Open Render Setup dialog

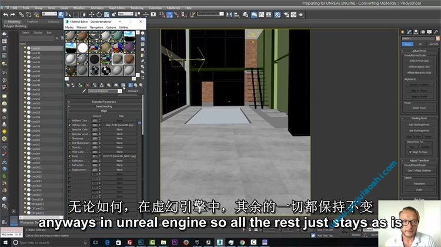(286, 15)
